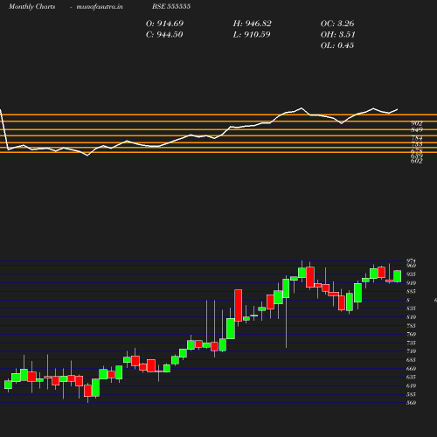Viewport: 437px width, 437px height.
Task: Click the "OL: 0.45" reading
Action: 337,45
